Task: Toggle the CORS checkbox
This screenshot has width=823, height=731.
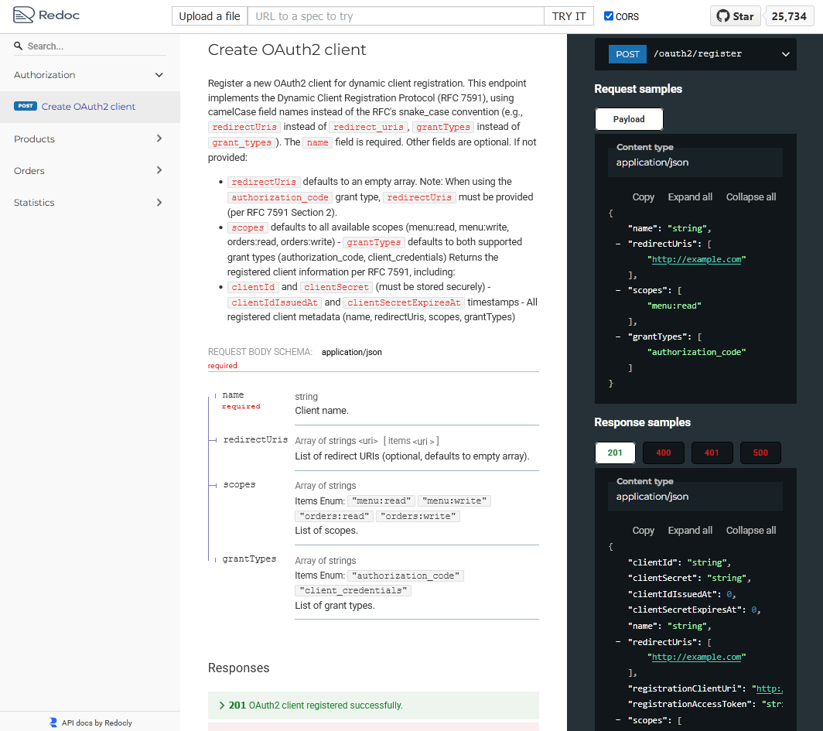Action: (608, 16)
